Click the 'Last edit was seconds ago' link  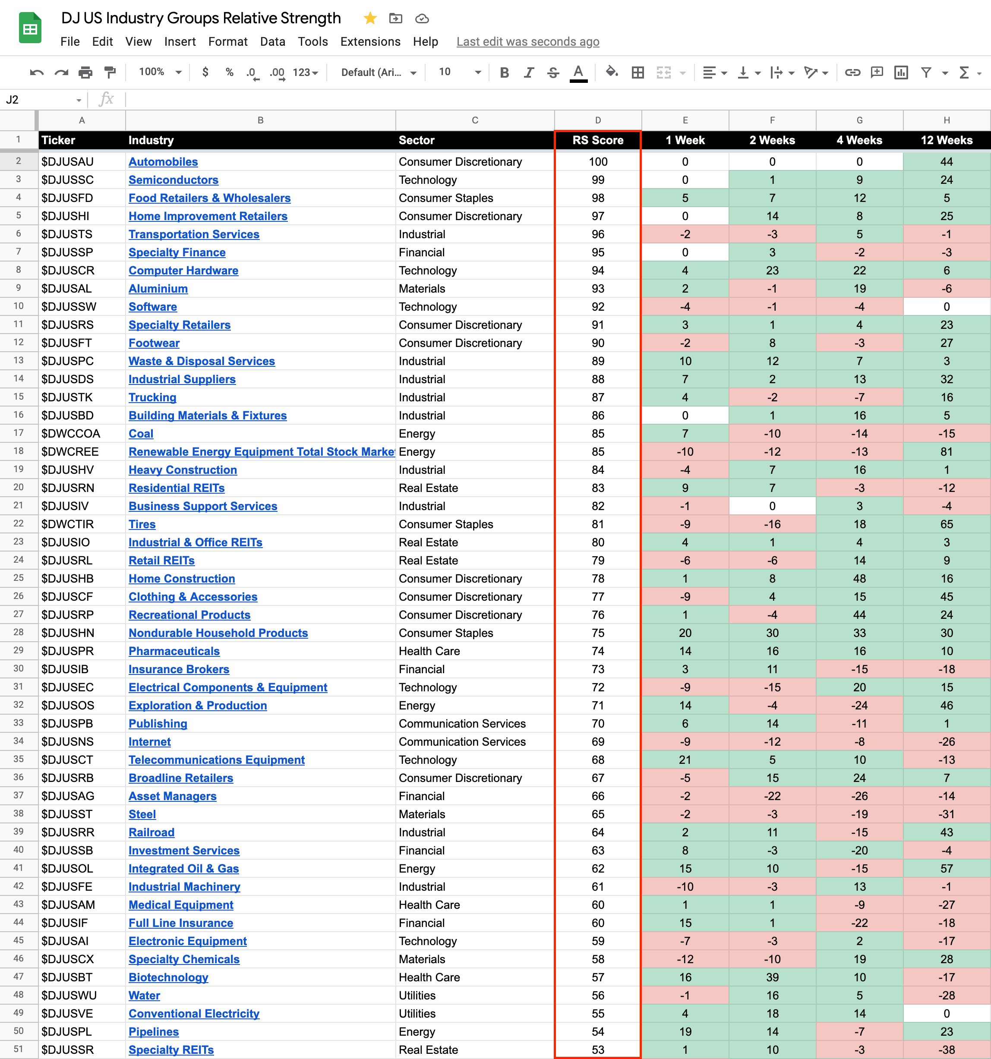[x=527, y=41]
